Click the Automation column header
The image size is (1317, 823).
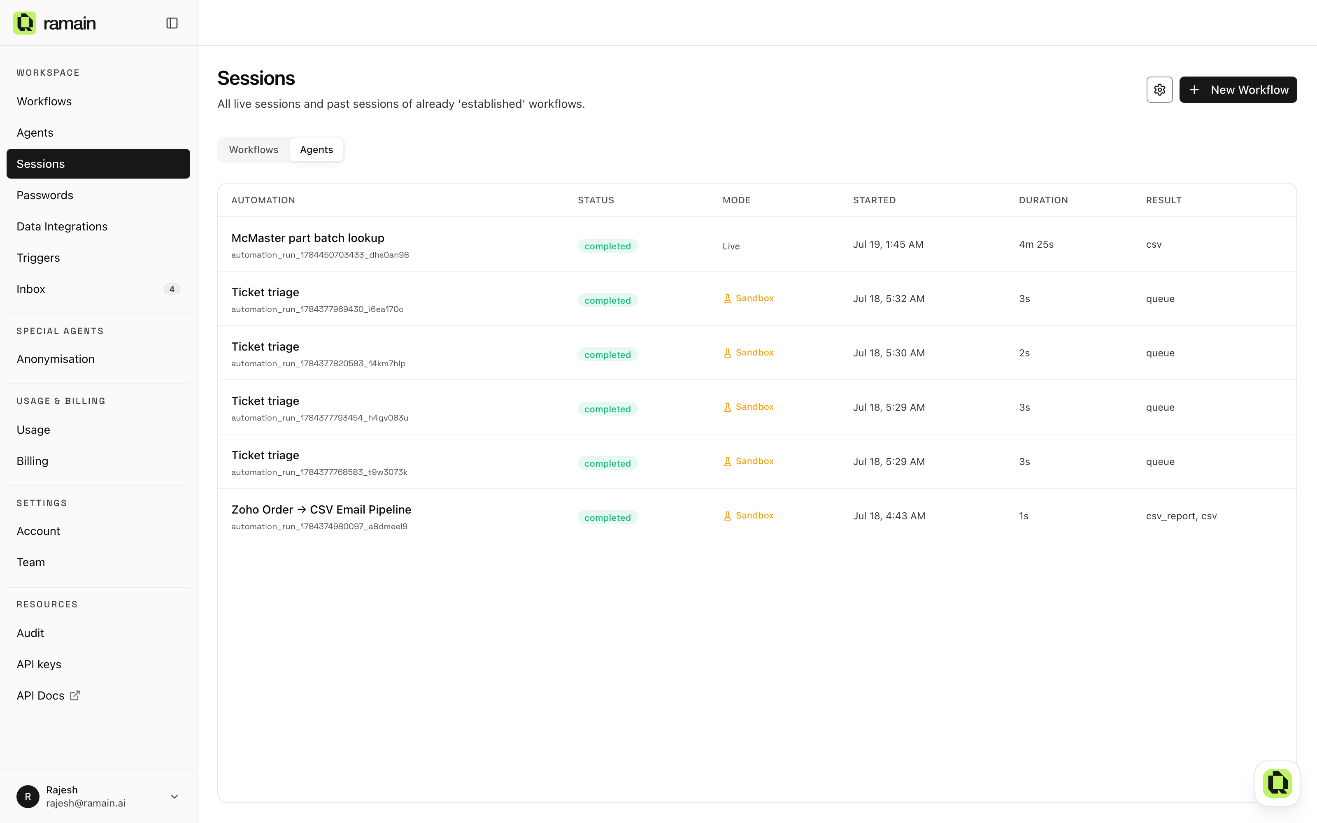click(263, 200)
